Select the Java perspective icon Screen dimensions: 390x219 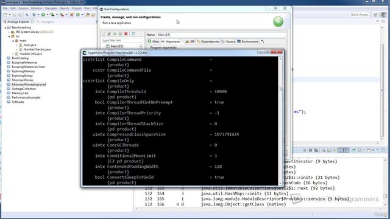[383, 15]
